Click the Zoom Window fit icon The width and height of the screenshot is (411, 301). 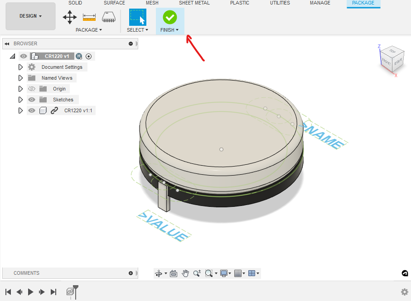click(x=209, y=273)
